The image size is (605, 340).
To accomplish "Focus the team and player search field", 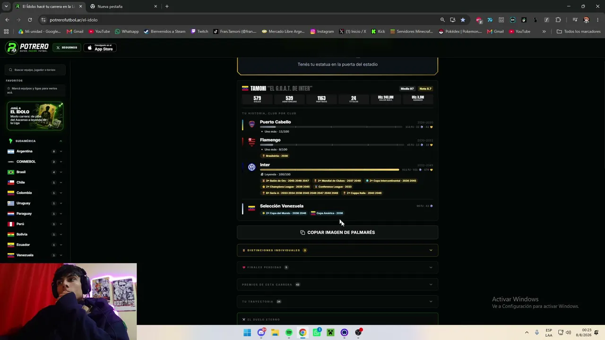I will tap(35, 70).
